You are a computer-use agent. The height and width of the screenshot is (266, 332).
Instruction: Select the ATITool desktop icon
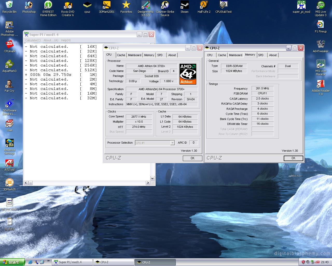coord(9,165)
